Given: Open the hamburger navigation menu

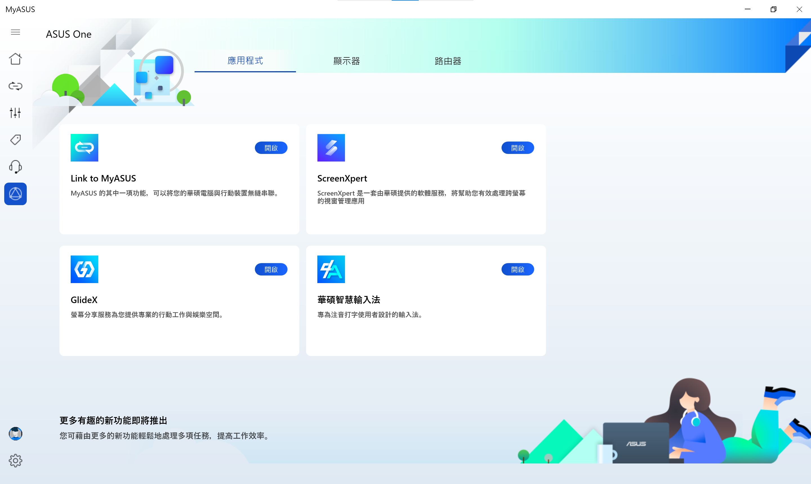Looking at the screenshot, I should [x=15, y=32].
